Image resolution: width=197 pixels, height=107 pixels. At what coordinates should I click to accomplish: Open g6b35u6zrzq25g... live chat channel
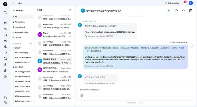(23, 91)
